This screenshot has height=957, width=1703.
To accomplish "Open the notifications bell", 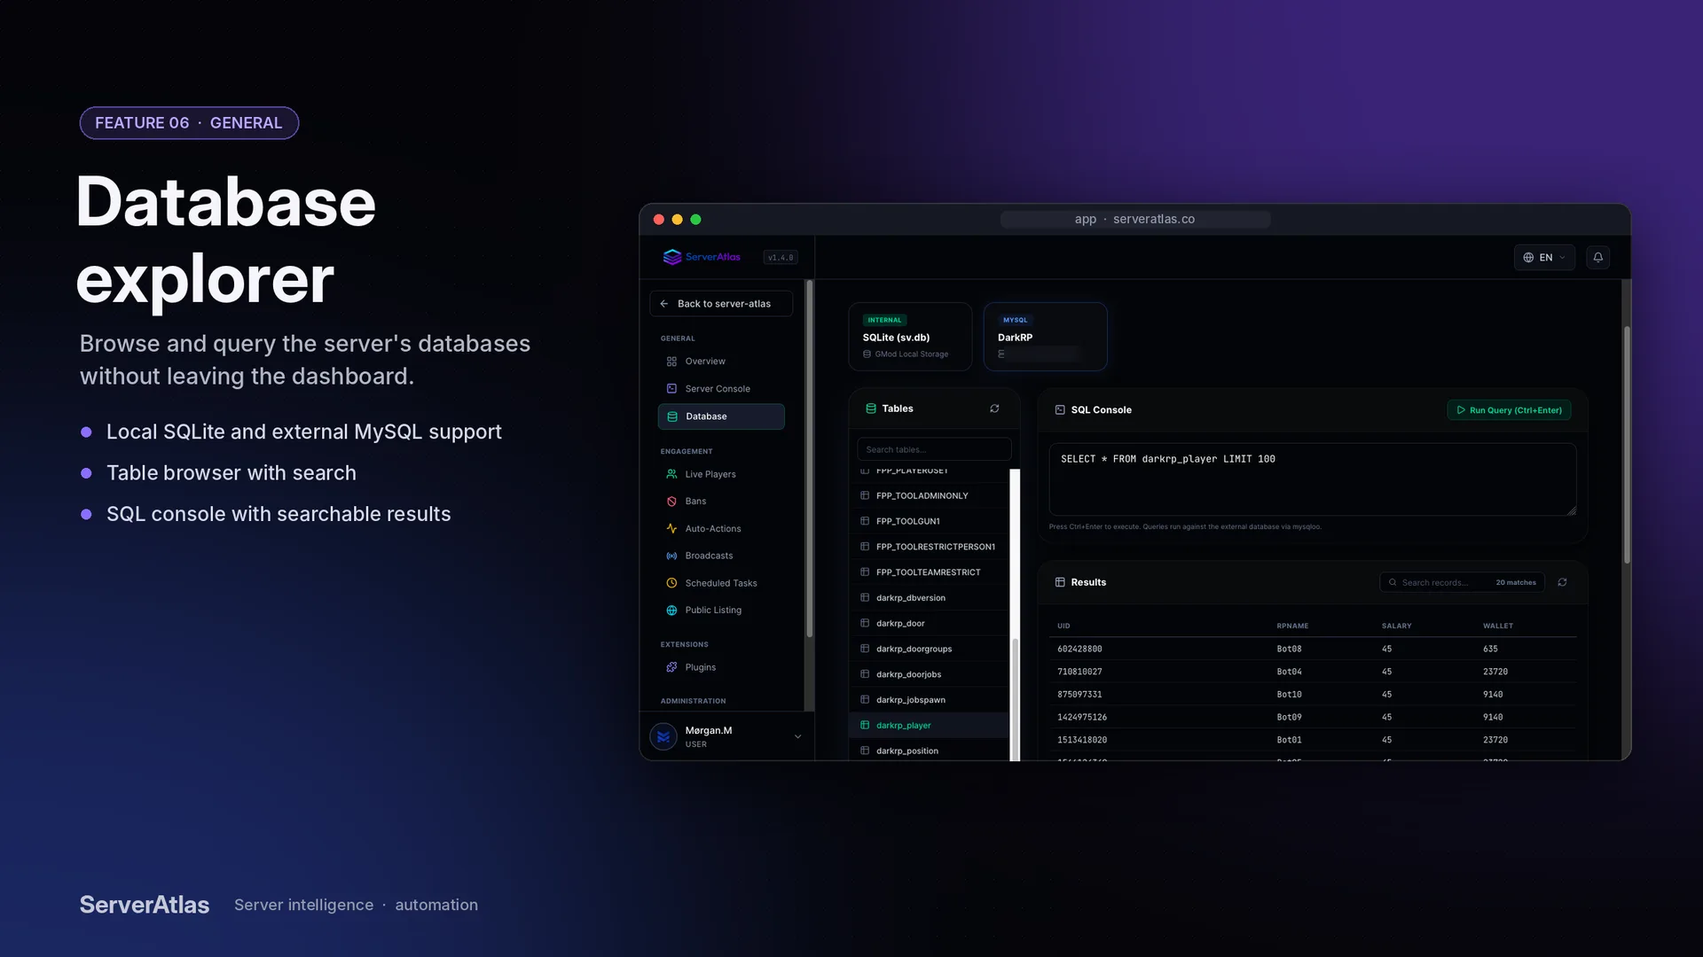I will click(x=1597, y=257).
